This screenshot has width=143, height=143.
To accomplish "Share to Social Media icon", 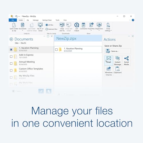I will tap(126, 58).
